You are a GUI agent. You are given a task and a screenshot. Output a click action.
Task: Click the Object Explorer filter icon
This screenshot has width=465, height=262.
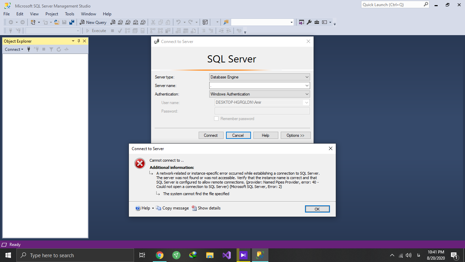[x=51, y=49]
